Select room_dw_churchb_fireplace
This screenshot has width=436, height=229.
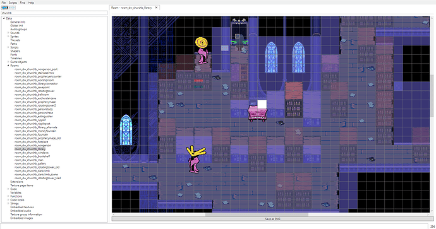coord(31,142)
